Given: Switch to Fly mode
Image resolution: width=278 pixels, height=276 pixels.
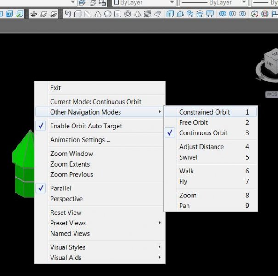Looking at the screenshot, I should point(210,182).
